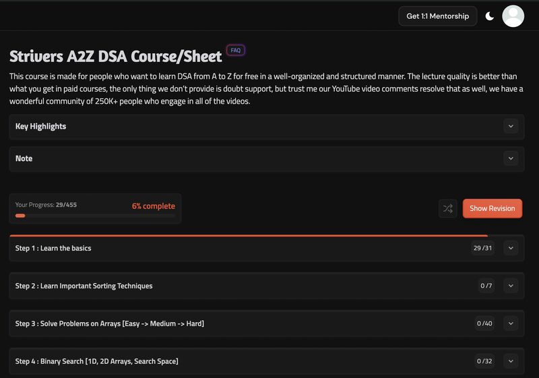Expand Step 2 chevron arrow
Image resolution: width=539 pixels, height=378 pixels.
click(x=511, y=286)
